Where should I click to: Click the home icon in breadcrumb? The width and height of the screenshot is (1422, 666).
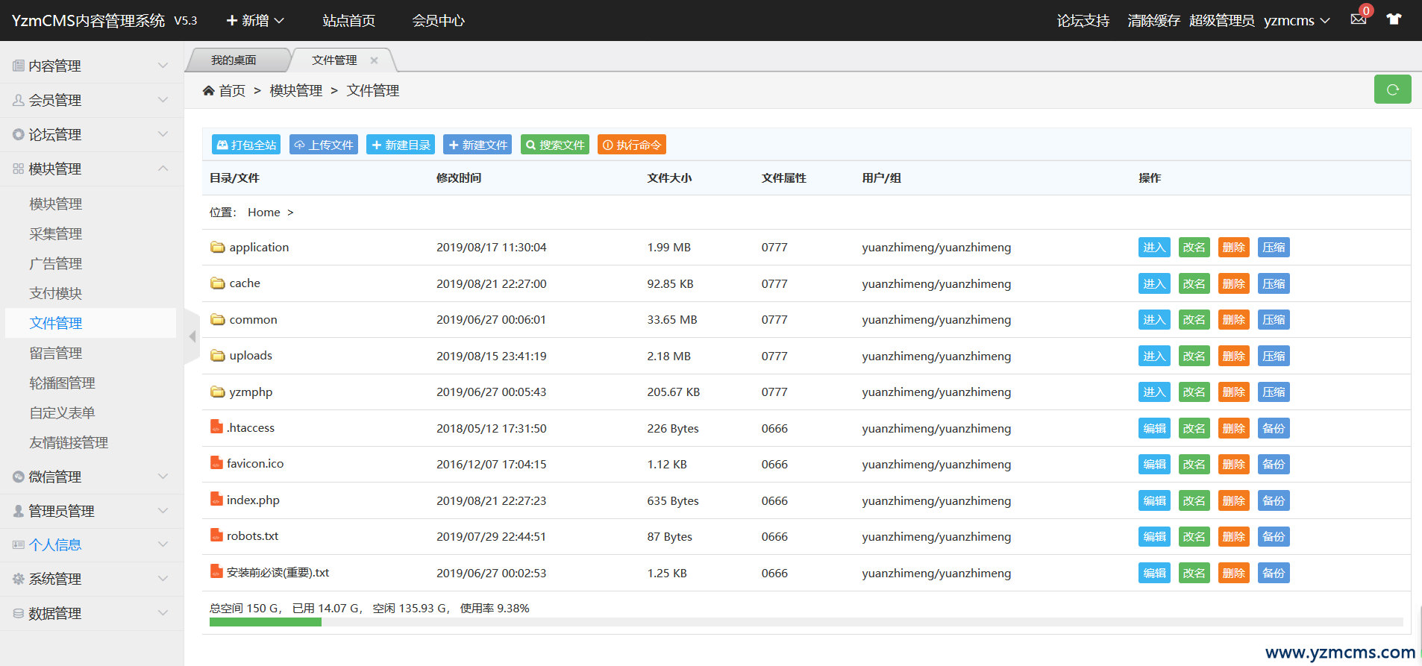coord(208,90)
